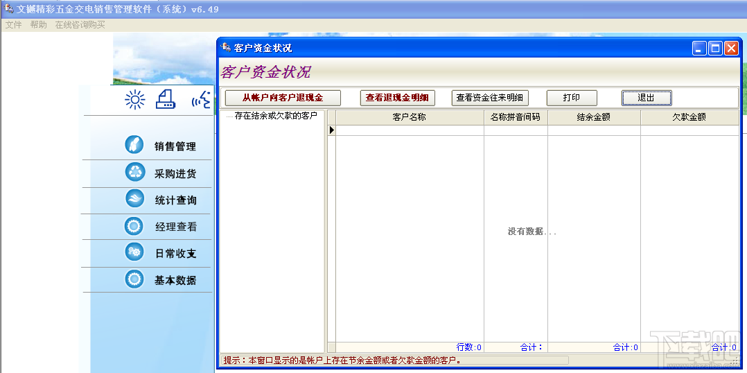
Task: Click the 没有数据 message in grid
Action: pos(532,232)
